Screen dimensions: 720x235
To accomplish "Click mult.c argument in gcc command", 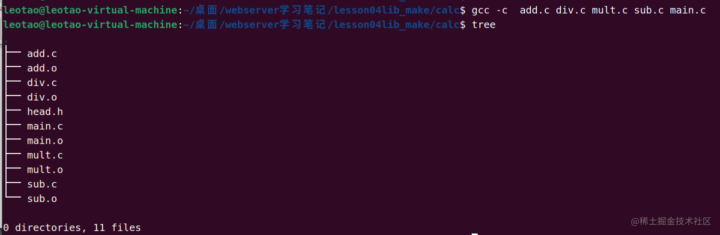I will [x=610, y=10].
